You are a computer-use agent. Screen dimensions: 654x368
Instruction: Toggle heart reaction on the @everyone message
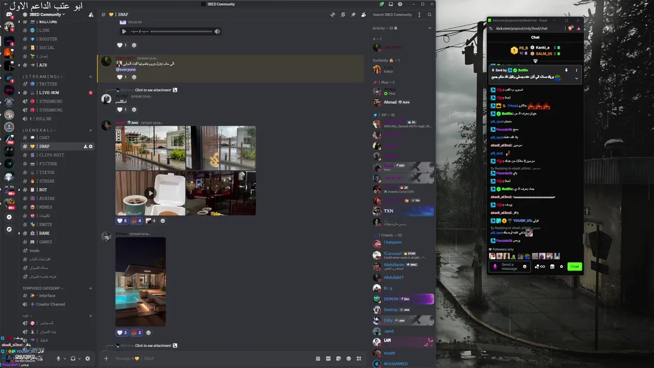pyautogui.click(x=122, y=77)
